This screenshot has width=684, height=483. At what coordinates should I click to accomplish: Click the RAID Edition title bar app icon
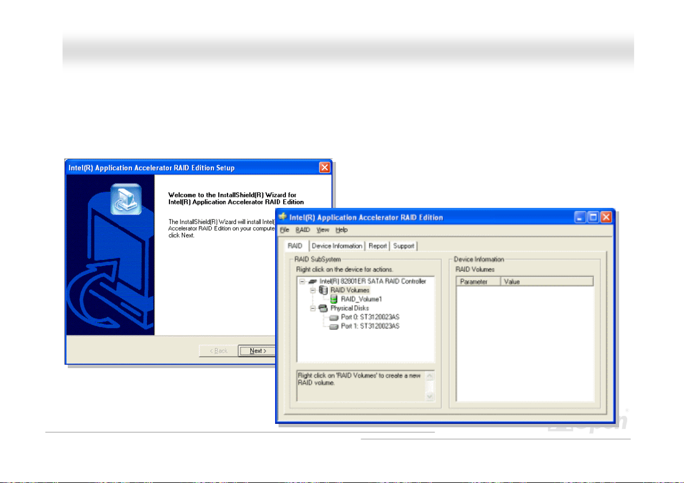(x=283, y=217)
